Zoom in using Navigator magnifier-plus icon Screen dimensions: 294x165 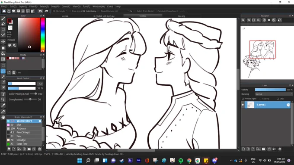click(249, 20)
